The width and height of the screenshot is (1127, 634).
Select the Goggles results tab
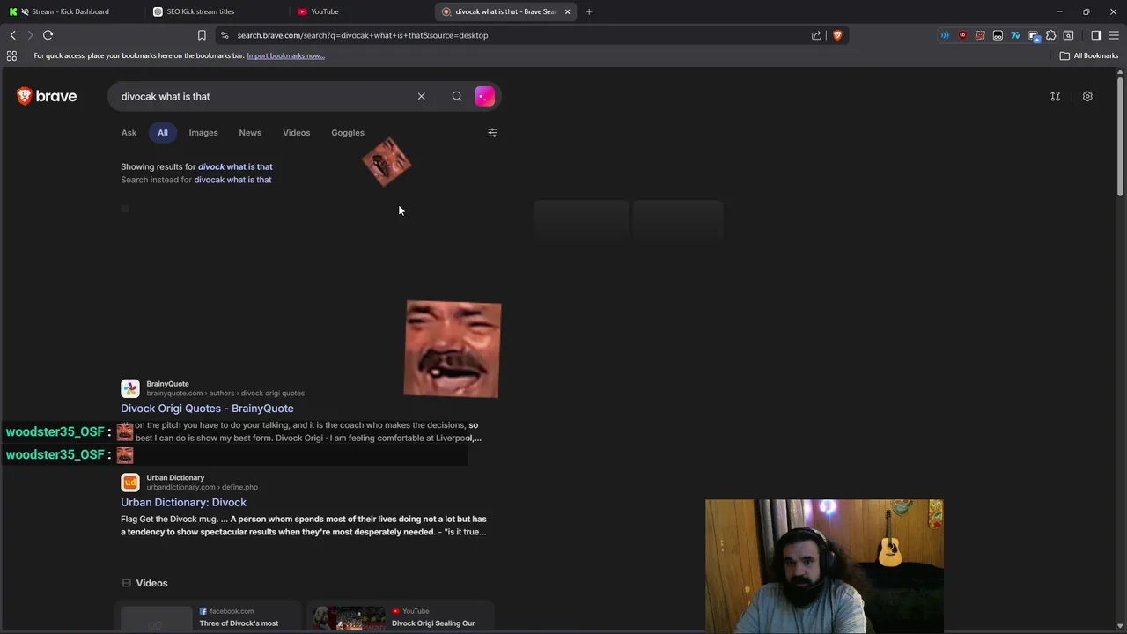348,133
